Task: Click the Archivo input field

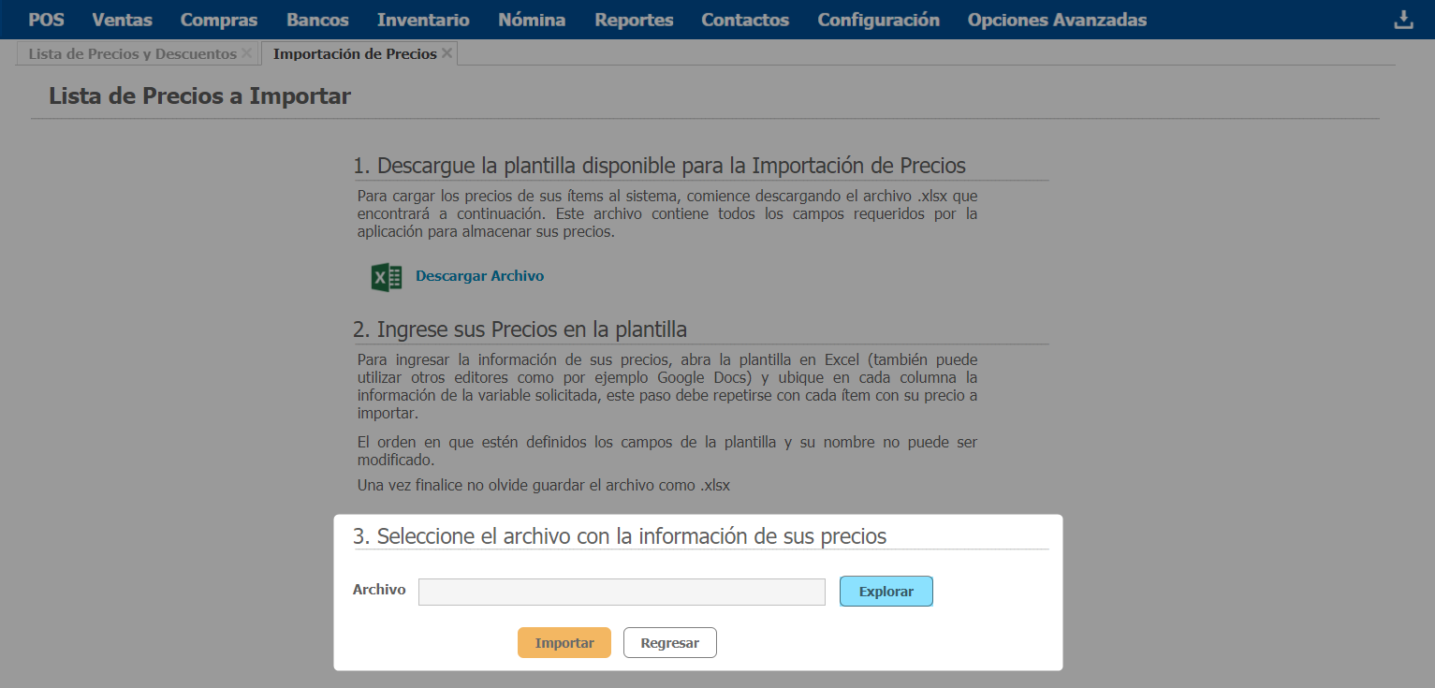Action: click(622, 592)
